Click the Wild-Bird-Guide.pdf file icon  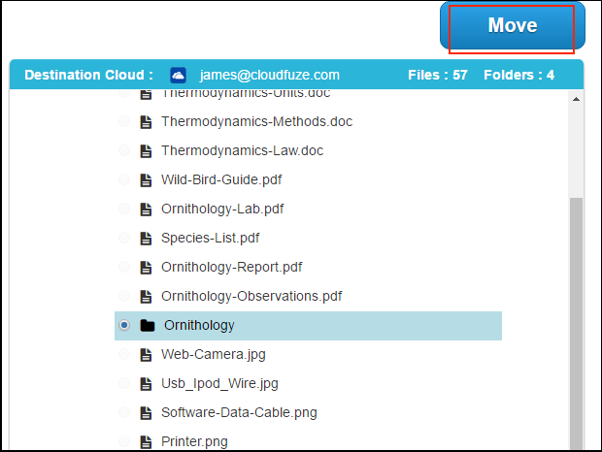click(x=146, y=180)
